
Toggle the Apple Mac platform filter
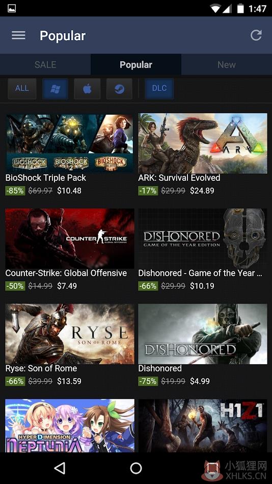click(x=88, y=89)
